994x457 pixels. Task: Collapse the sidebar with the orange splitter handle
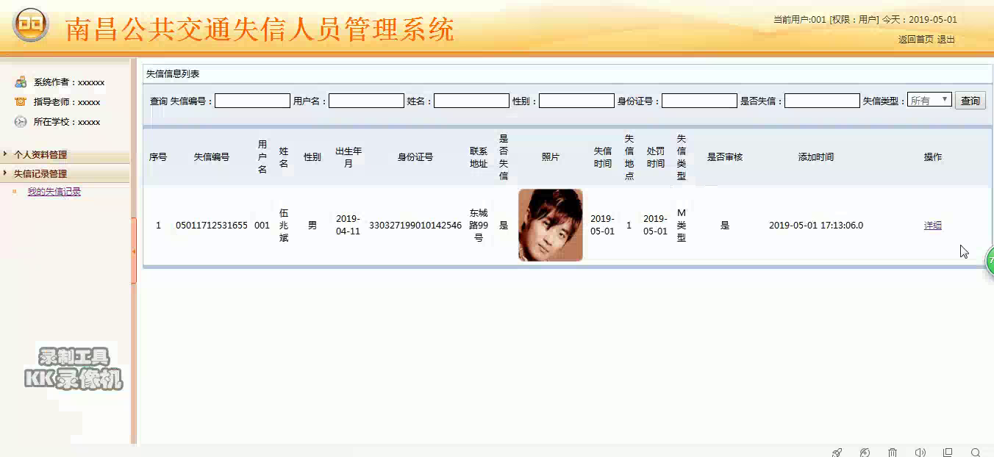[x=134, y=251]
